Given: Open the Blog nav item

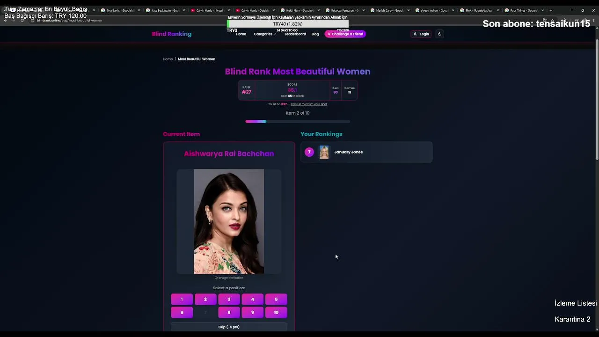Looking at the screenshot, I should coord(315,34).
